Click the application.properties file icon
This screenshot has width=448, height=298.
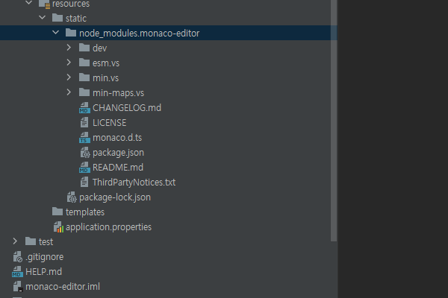[x=58, y=227]
